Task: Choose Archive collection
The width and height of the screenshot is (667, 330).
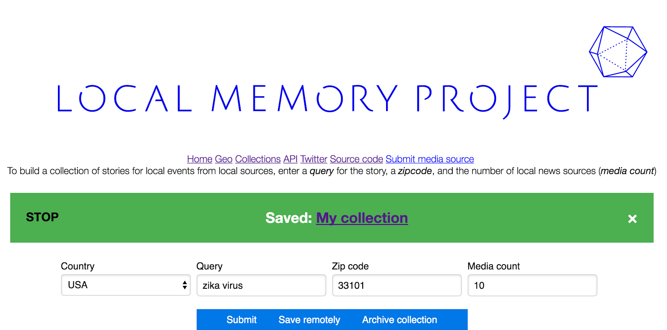Action: point(399,320)
